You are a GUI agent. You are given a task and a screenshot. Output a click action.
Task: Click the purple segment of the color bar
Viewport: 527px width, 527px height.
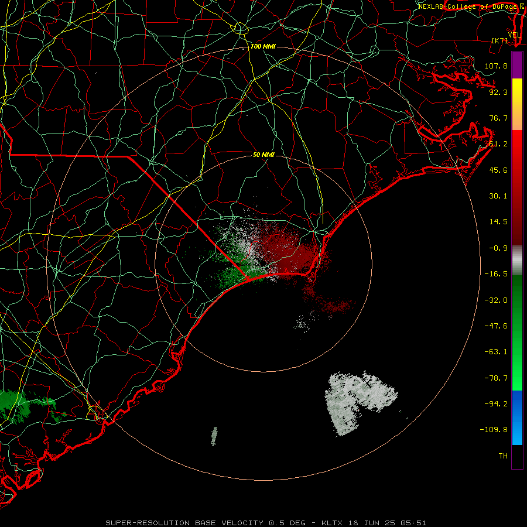pyautogui.click(x=517, y=65)
